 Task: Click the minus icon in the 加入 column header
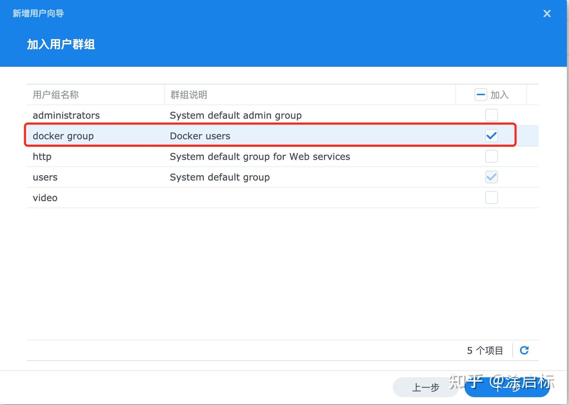480,94
